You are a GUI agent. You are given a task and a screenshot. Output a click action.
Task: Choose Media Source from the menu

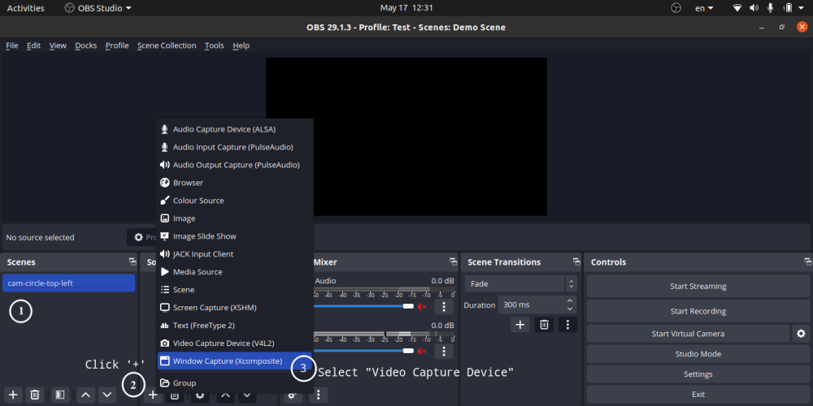tap(235, 272)
